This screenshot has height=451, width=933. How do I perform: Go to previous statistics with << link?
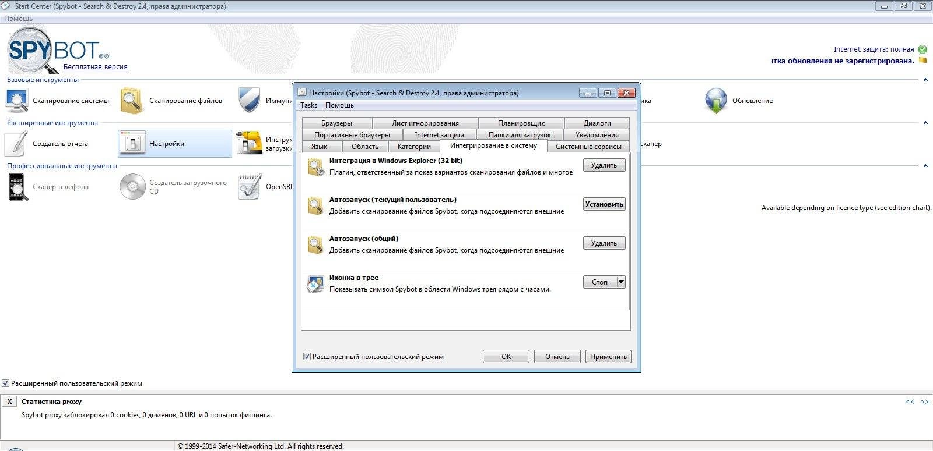coord(910,402)
